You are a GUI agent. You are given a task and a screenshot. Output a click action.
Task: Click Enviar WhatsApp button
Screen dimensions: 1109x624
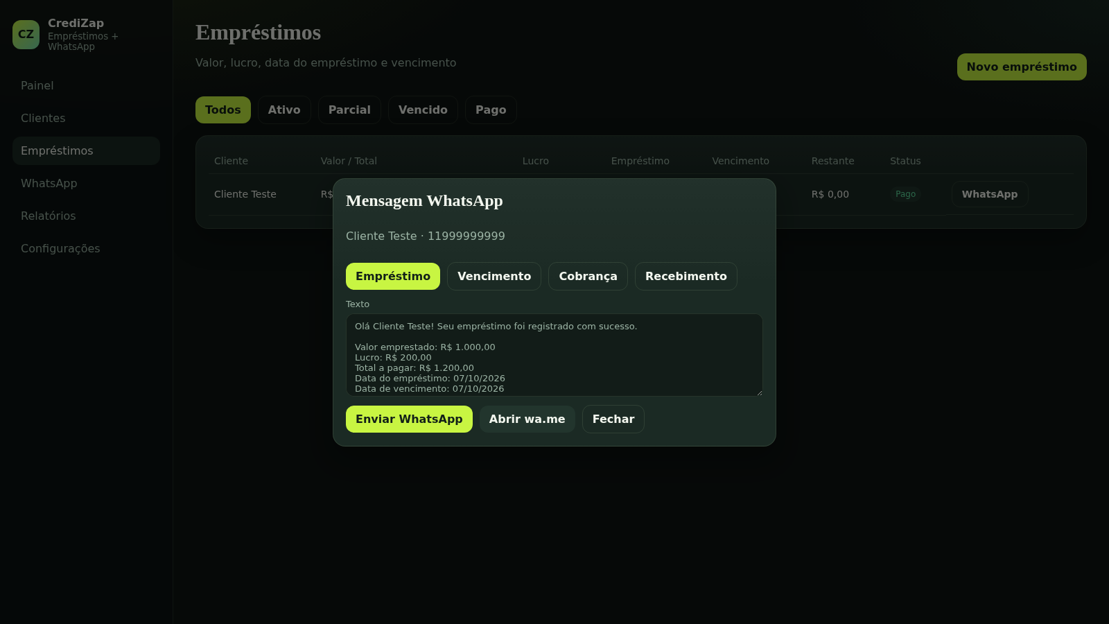409,419
